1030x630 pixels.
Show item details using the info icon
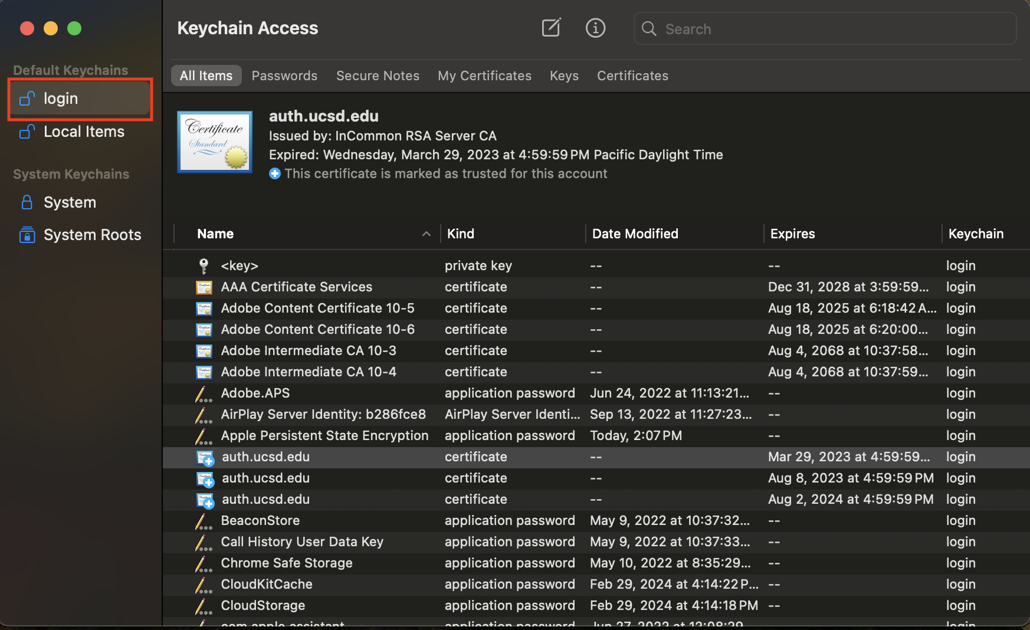595,27
